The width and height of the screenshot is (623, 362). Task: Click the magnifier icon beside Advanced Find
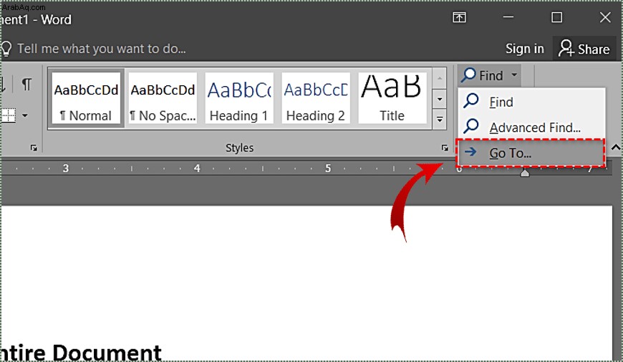point(471,126)
